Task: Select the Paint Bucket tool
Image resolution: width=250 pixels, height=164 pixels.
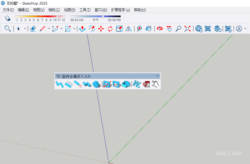Action: click(x=149, y=29)
